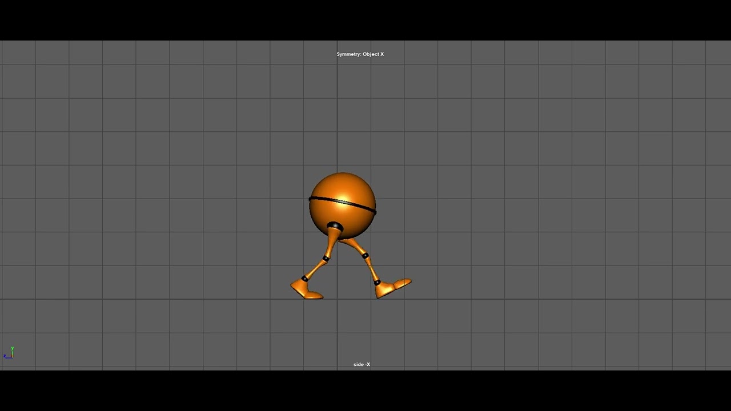
Task: Select the ankle joint of the front foot
Action: coord(377,282)
